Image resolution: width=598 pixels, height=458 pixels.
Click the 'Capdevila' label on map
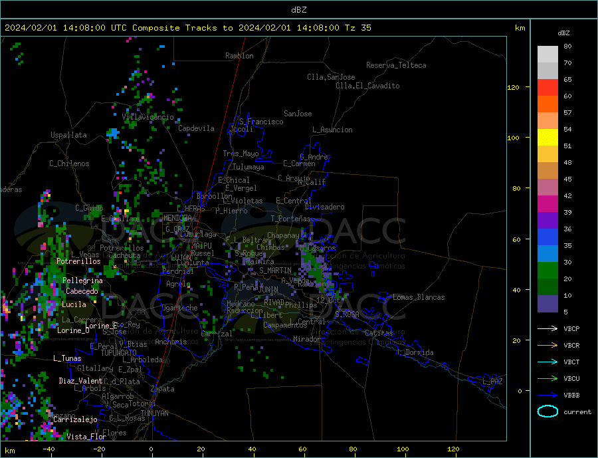pyautogui.click(x=196, y=128)
